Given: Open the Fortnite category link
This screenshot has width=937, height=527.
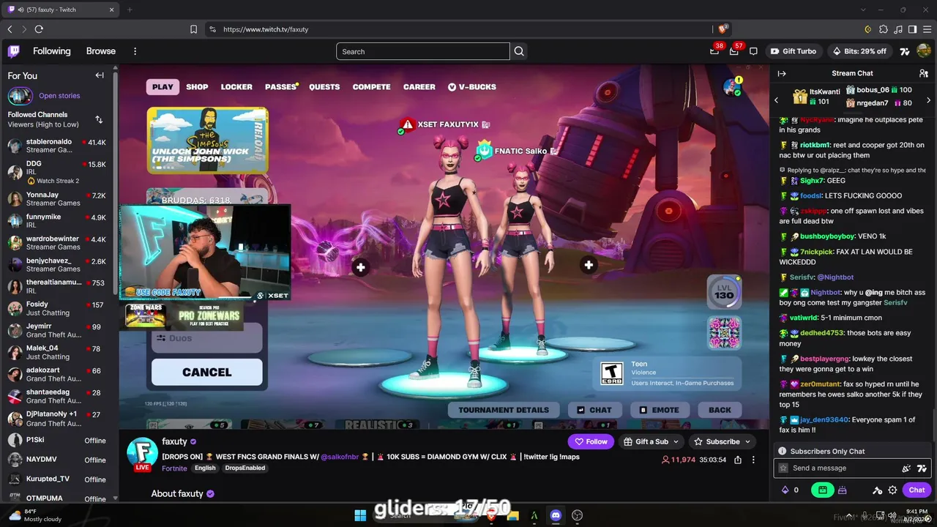Looking at the screenshot, I should coord(174,468).
